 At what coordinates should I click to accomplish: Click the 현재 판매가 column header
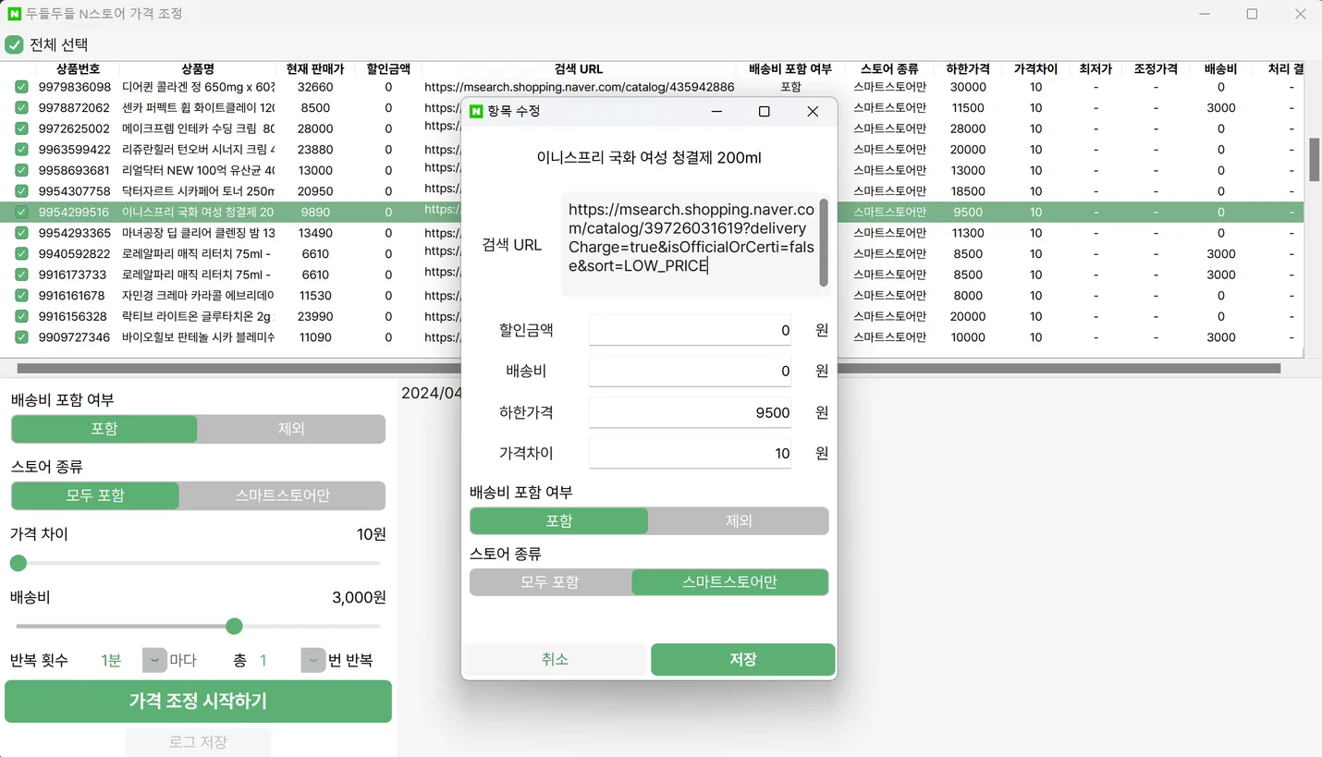point(315,69)
